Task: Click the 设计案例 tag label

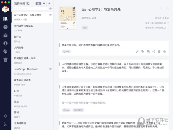Action: coord(78,110)
